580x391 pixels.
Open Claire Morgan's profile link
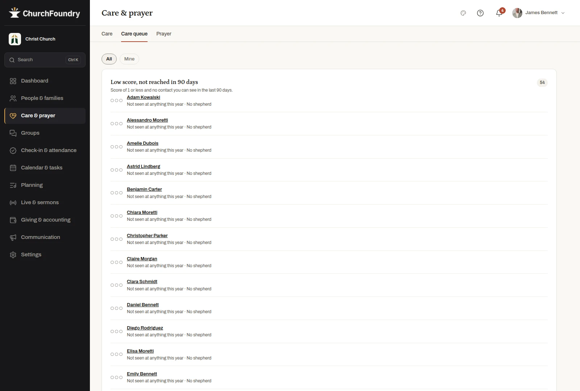click(142, 259)
